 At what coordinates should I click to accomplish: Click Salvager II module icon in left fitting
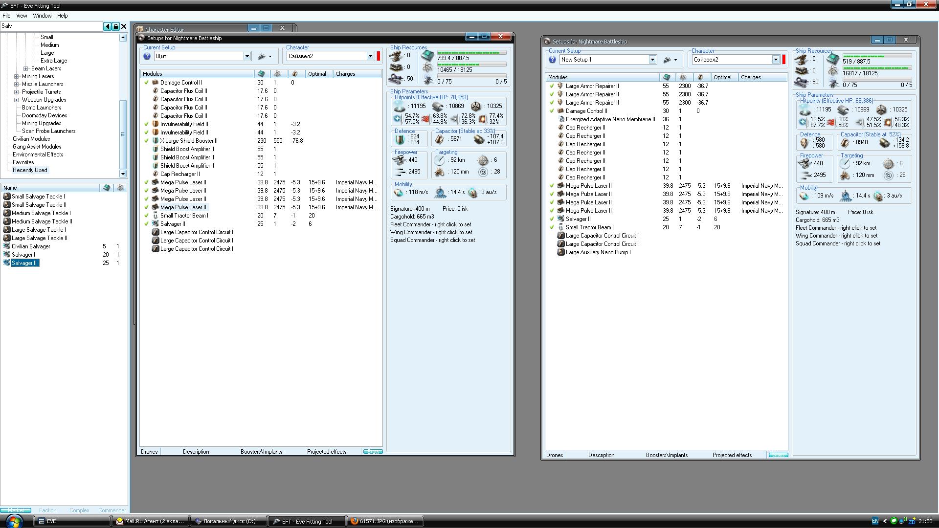(x=156, y=224)
